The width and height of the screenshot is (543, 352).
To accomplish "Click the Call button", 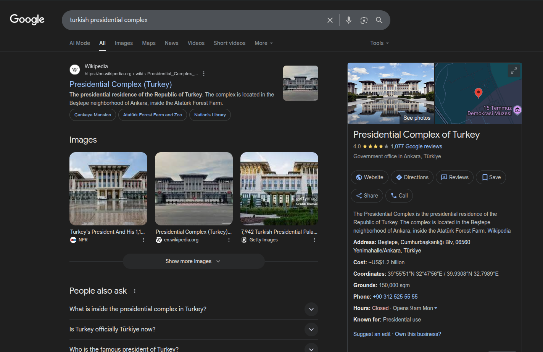I will [399, 196].
